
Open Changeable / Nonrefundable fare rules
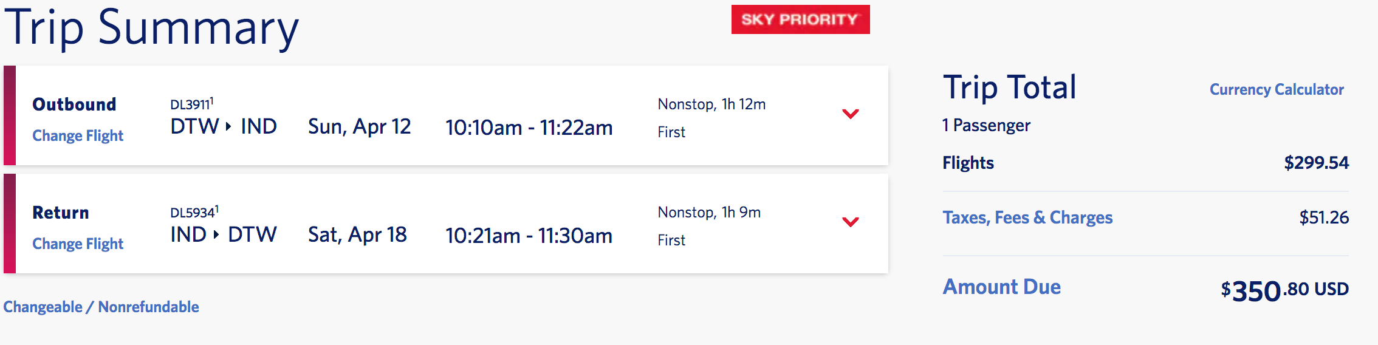tap(101, 307)
